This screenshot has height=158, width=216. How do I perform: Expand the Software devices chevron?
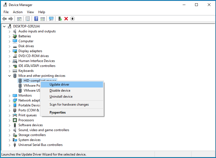coord(9,125)
